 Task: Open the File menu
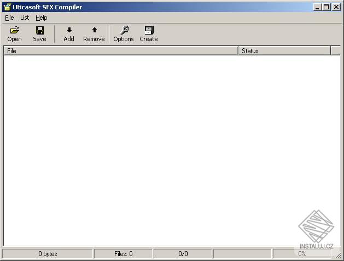[9, 18]
